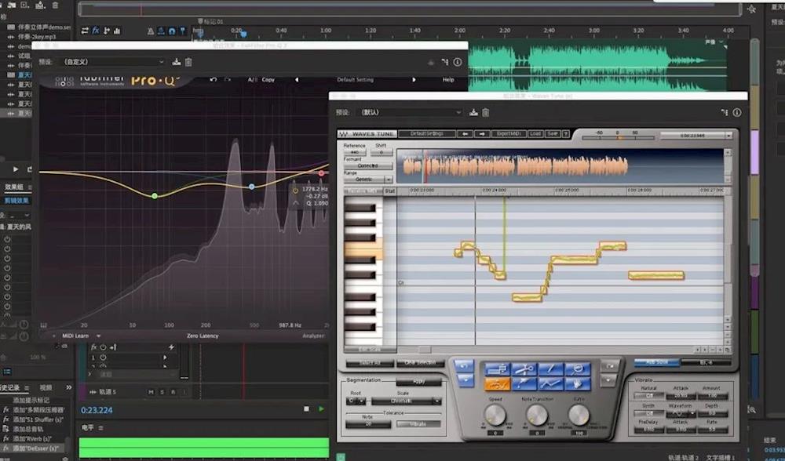Click the previous setting arrow in Waves Tune

465,134
